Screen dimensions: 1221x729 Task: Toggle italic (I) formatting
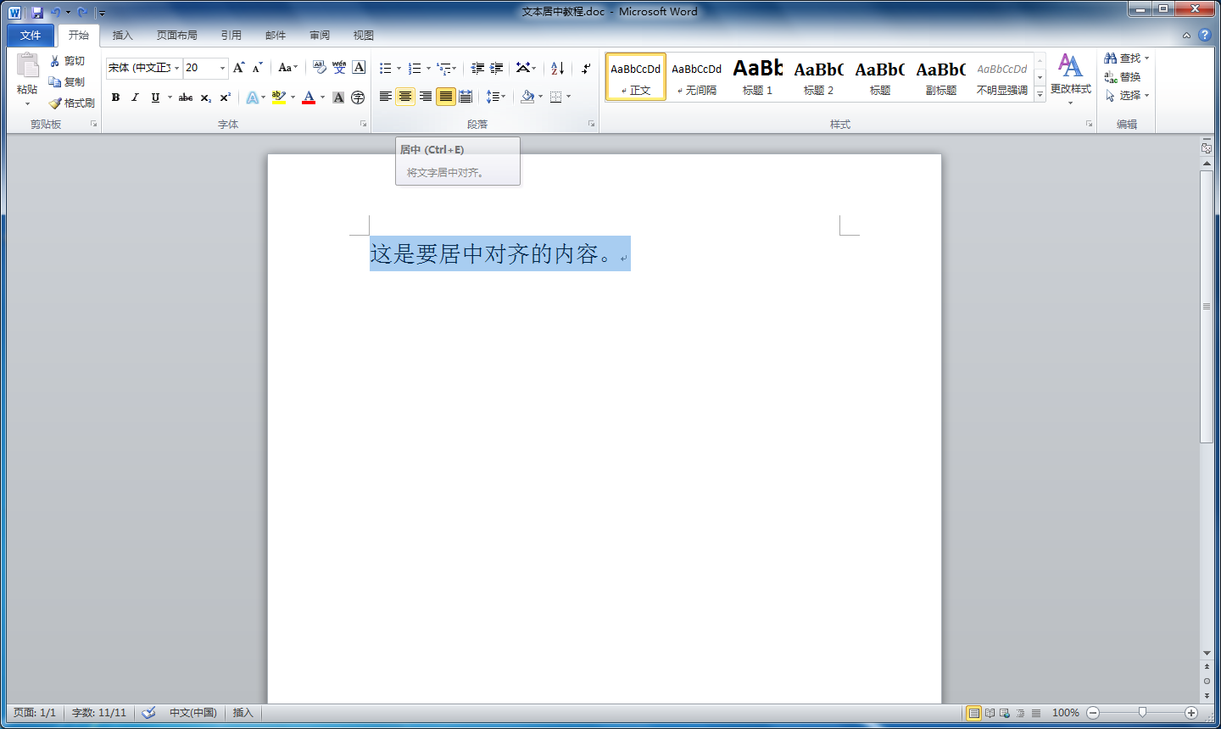click(135, 97)
